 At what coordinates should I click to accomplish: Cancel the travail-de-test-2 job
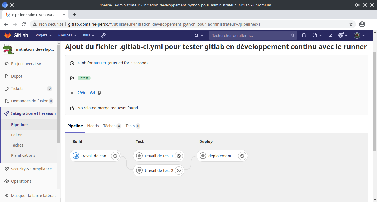pos(179,171)
